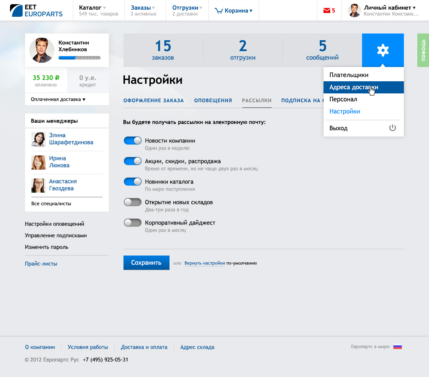This screenshot has height=377, width=429.
Task: Click the profile progress bar under Константин Хлебников
Action: 79,58
